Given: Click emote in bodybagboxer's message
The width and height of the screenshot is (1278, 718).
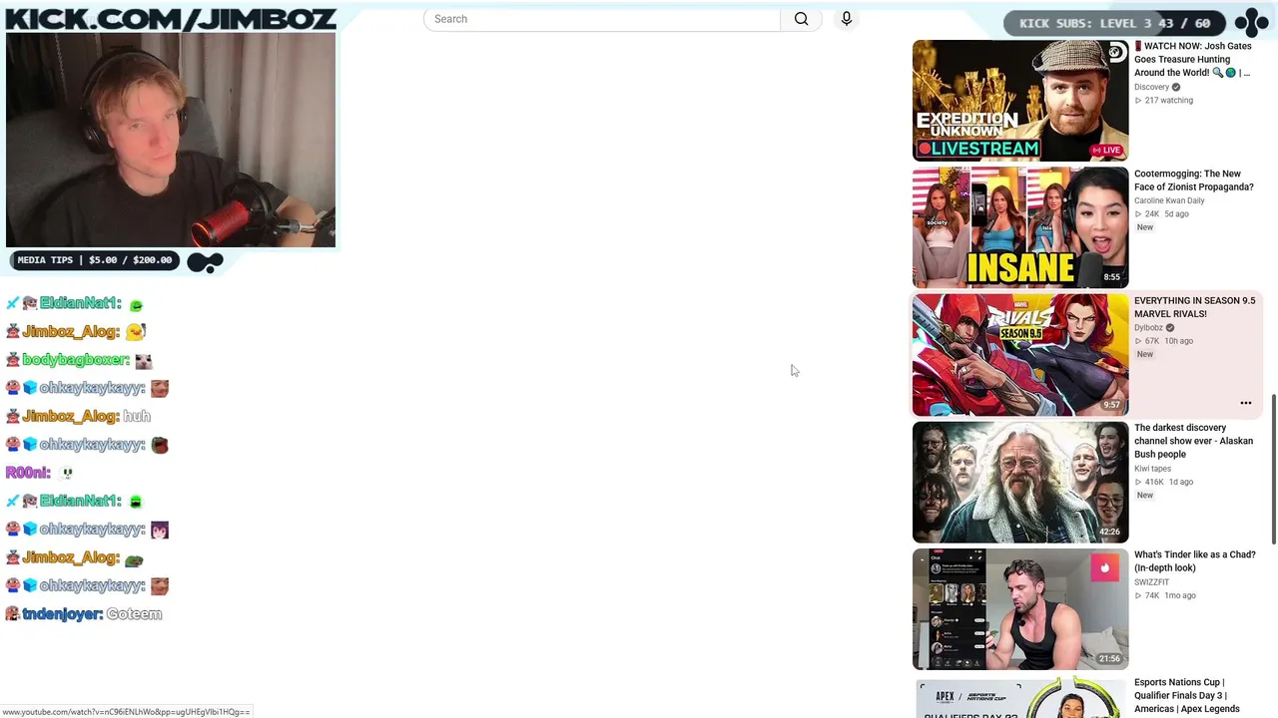Looking at the screenshot, I should (144, 361).
